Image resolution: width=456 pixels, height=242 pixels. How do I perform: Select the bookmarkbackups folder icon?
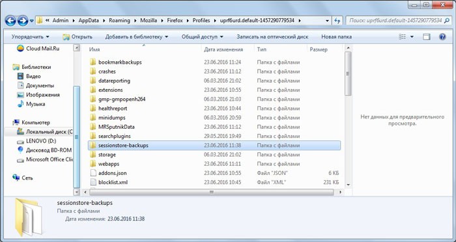coord(93,62)
